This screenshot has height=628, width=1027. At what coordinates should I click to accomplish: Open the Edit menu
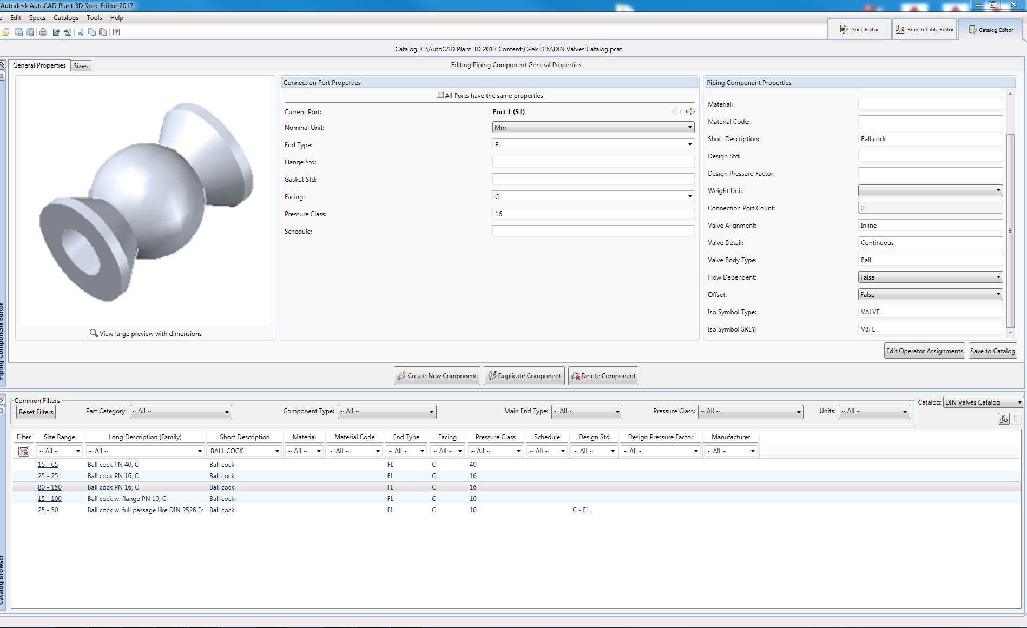pos(16,18)
